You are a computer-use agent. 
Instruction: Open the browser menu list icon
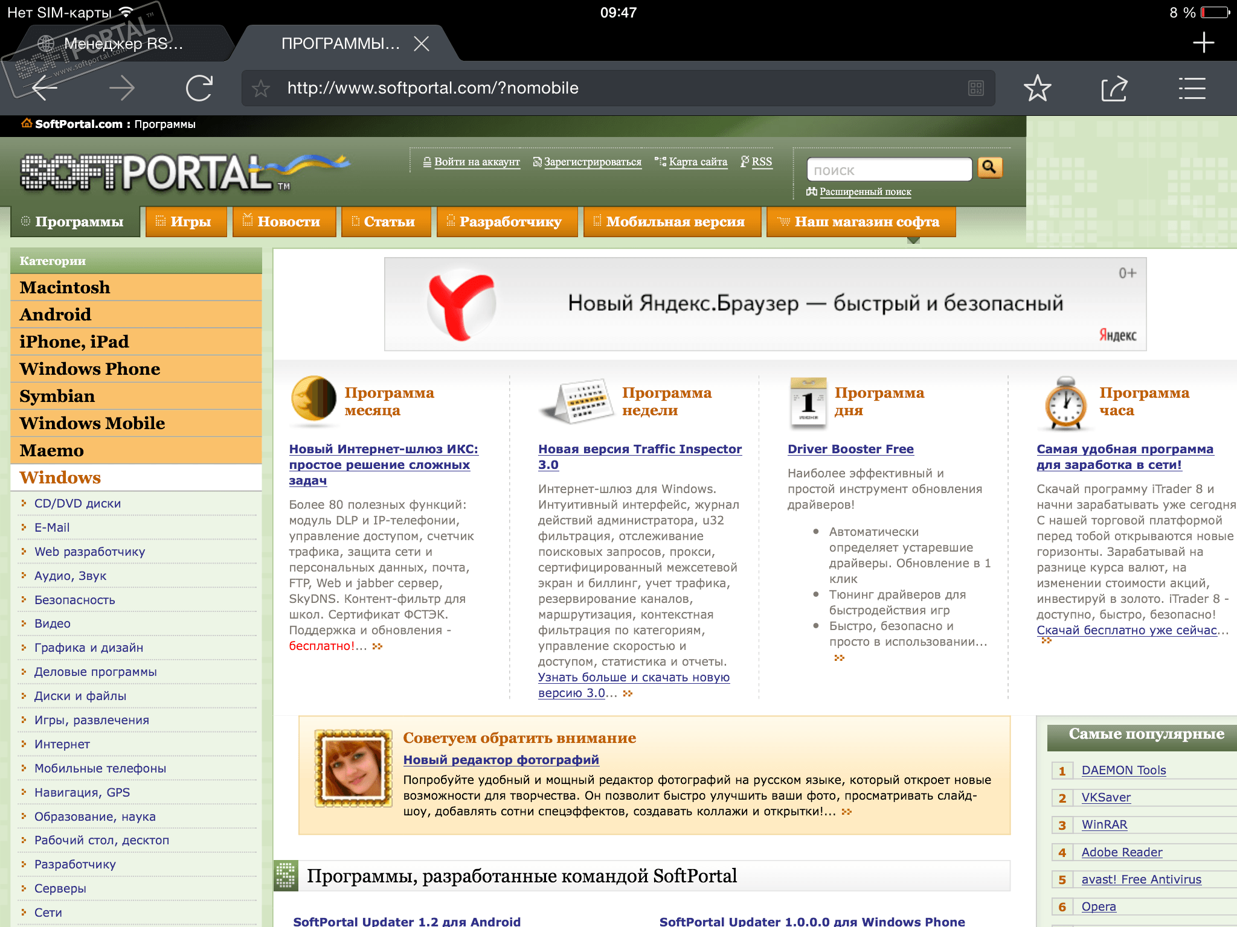[x=1192, y=88]
